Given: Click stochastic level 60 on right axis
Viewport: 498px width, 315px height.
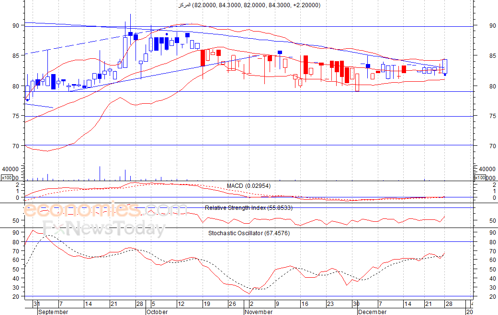Looking at the screenshot, I should coord(493,260).
